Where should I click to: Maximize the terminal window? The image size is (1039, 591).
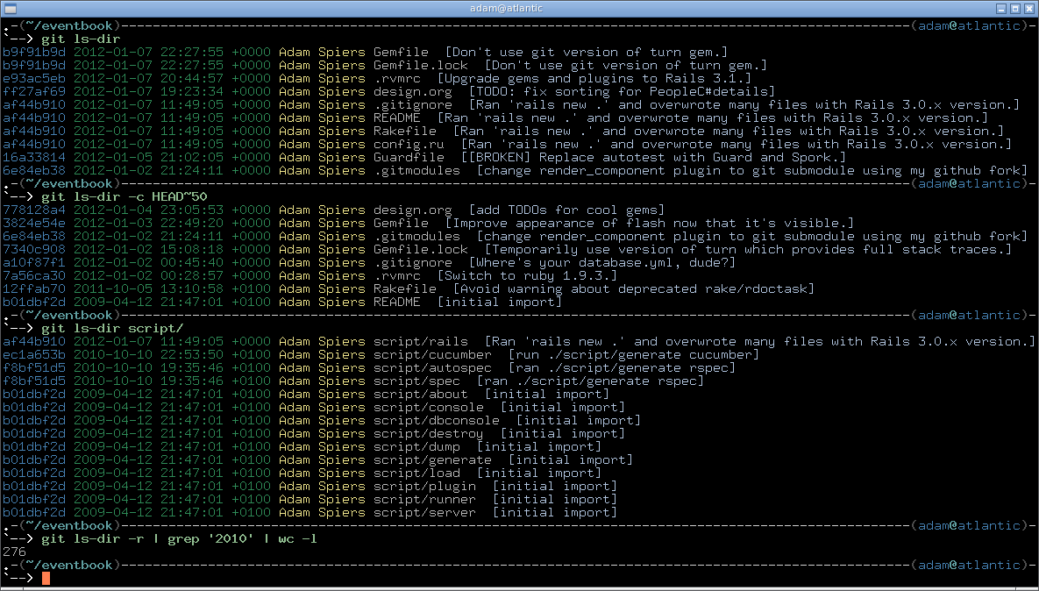(1014, 8)
